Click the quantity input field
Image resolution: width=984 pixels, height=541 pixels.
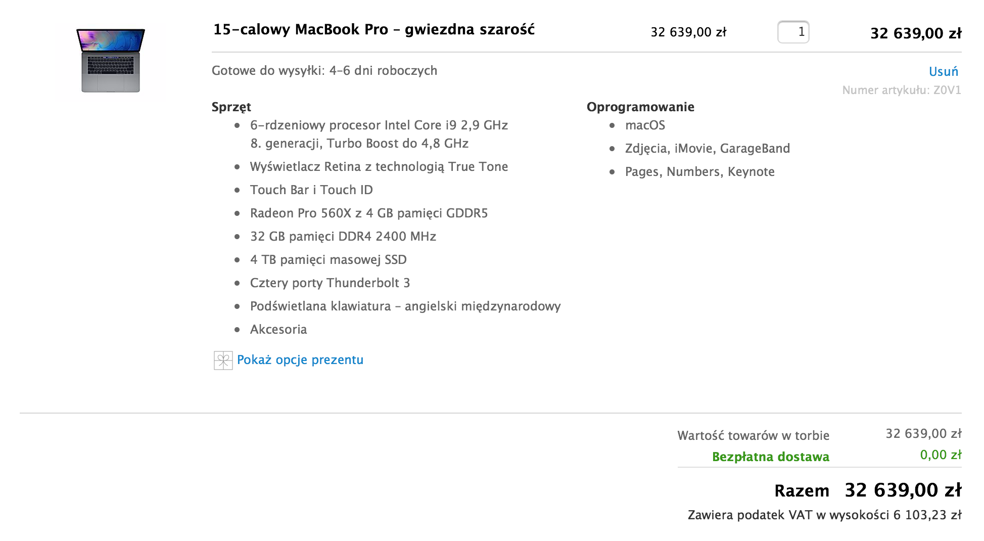click(x=793, y=32)
